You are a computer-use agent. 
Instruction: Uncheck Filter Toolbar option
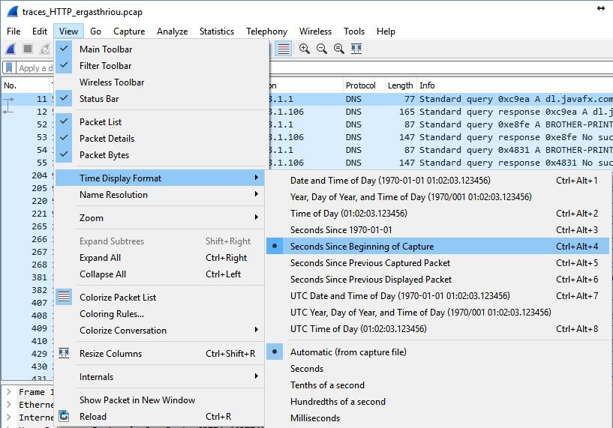(160, 66)
